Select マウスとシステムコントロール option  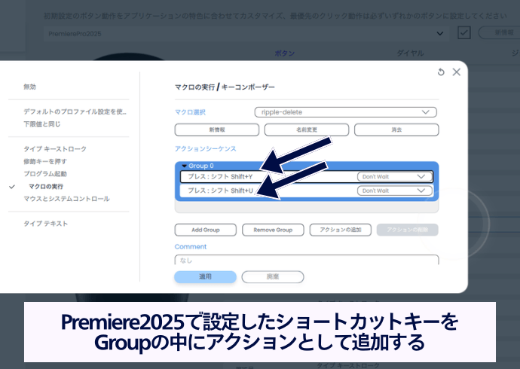pos(66,199)
